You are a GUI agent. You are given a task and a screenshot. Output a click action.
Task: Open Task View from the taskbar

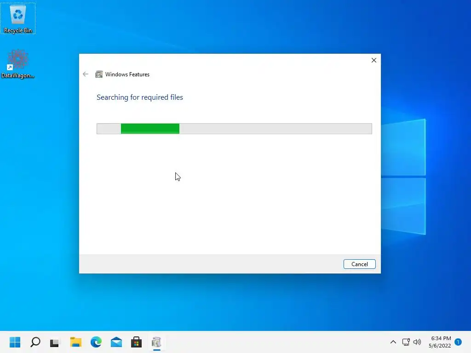(55, 342)
